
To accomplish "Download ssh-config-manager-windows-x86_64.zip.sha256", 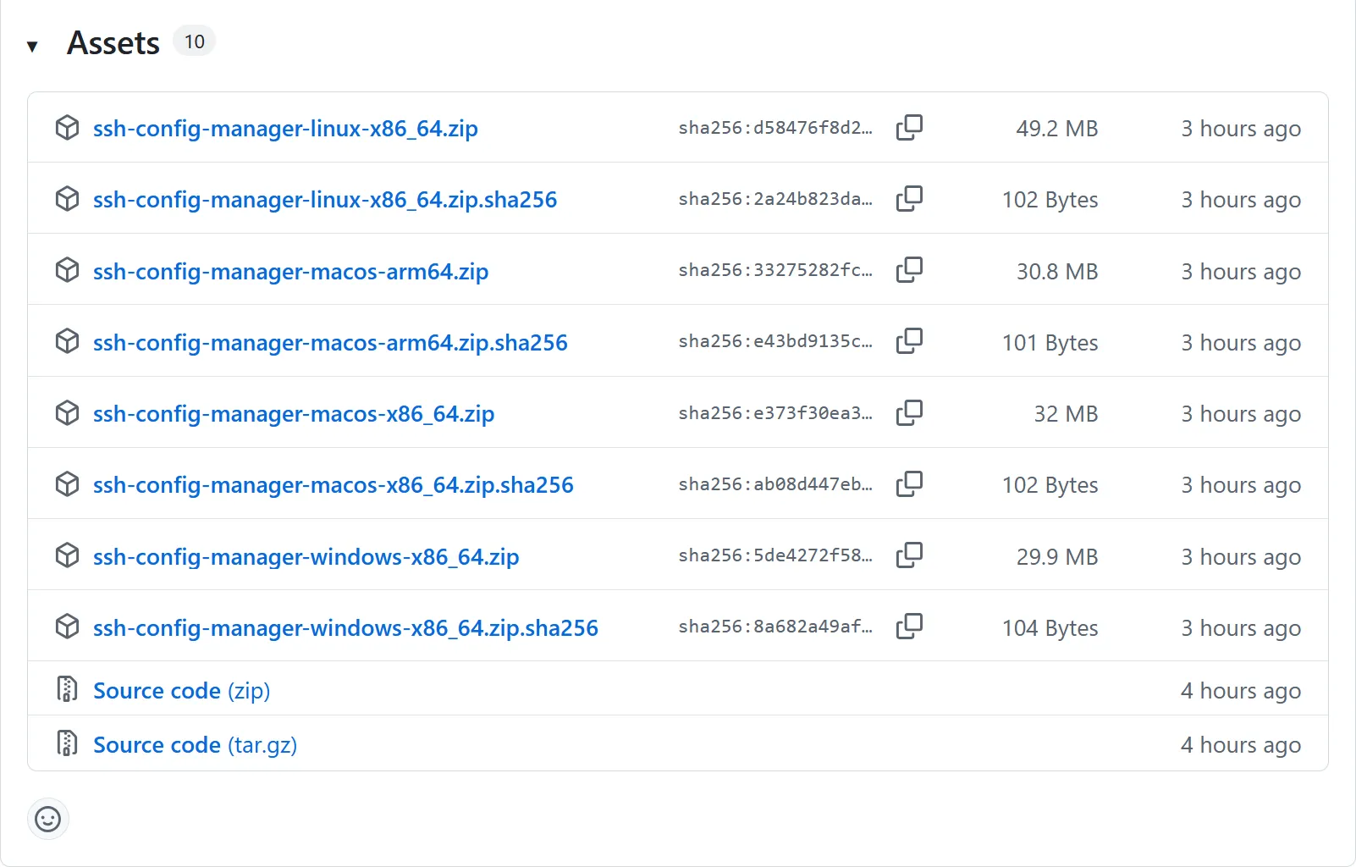I will point(345,628).
